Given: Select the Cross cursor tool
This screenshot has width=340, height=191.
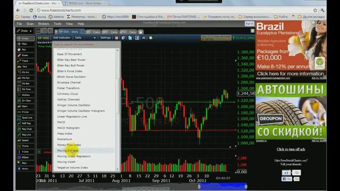Looking at the screenshot, I should pos(25,38).
